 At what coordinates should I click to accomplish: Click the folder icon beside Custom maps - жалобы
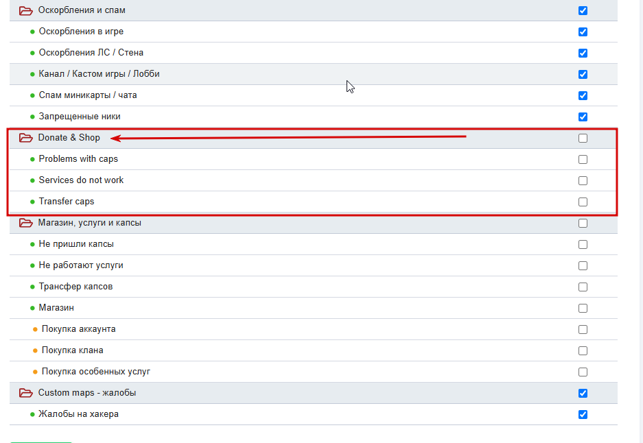click(x=26, y=393)
